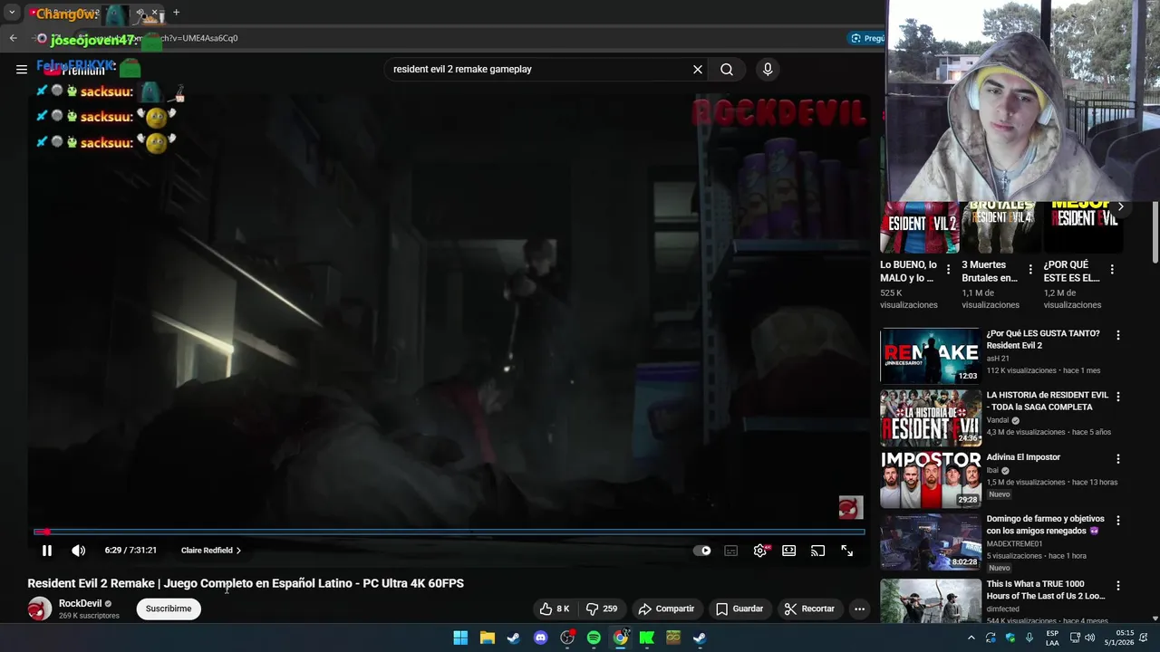
Task: Open a new browser tab
Action: [176, 13]
